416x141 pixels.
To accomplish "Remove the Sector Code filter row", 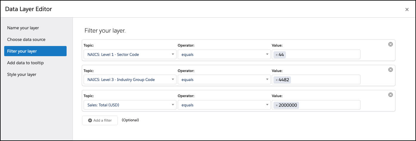I will click(390, 44).
